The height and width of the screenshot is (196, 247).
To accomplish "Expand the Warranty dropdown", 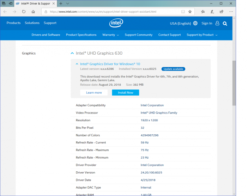I will [x=110, y=35].
